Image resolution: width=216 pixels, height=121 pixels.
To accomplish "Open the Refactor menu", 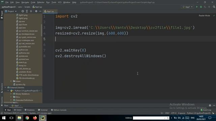I will pyautogui.click(x=41, y=2).
